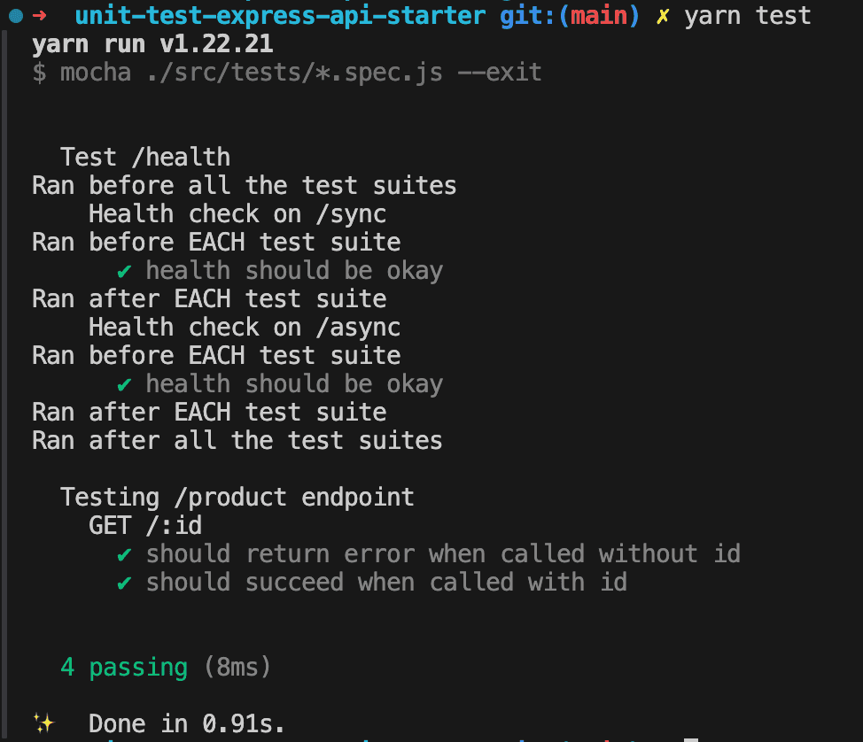Click the unit-test-express-api-starter directory name

tap(280, 16)
